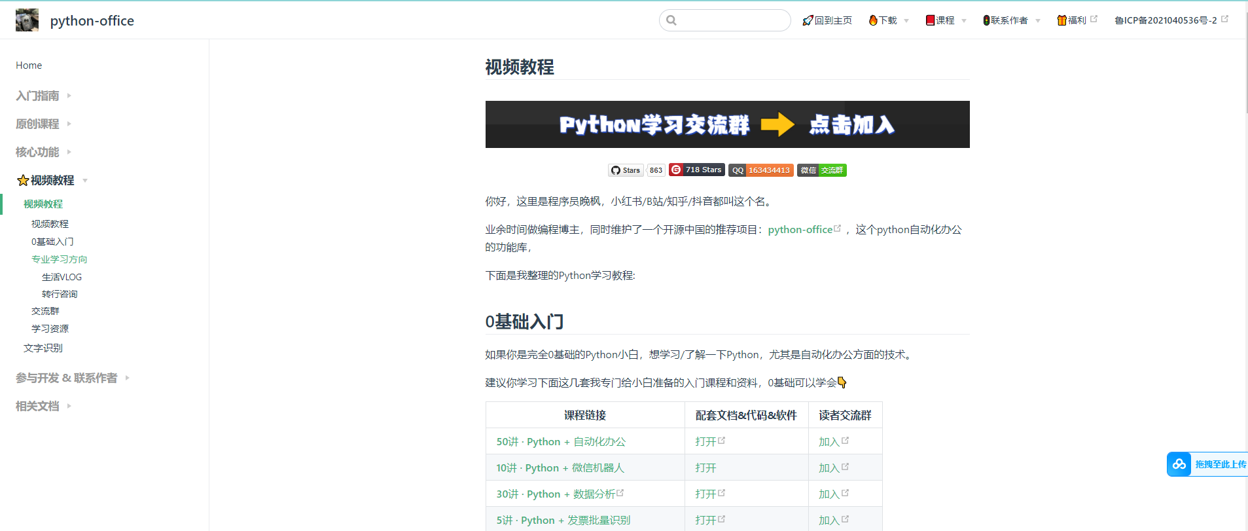The height and width of the screenshot is (531, 1248).
Task: Open 鲁ICP备2021040536号-2 link
Action: point(1171,20)
